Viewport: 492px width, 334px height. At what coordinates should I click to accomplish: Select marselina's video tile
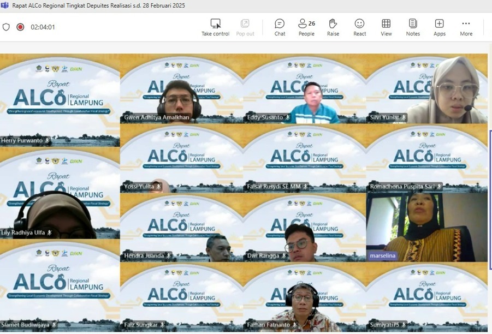[x=426, y=226]
